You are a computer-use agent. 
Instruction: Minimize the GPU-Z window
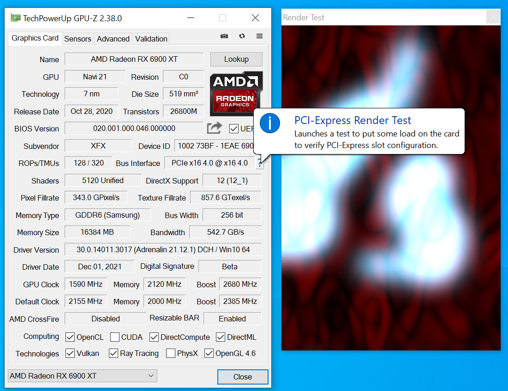[191, 18]
